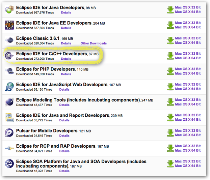The image size is (210, 180).
Task: Click the green download arrow for Java Developers
Action: [170, 10]
